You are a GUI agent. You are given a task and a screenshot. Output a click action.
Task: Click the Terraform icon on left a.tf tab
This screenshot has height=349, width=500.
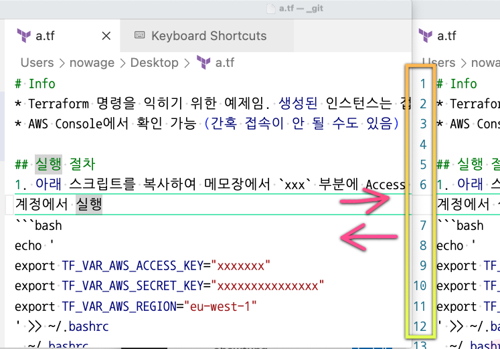pyautogui.click(x=24, y=35)
